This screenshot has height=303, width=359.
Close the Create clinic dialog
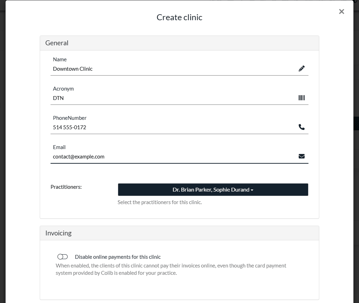point(341,11)
